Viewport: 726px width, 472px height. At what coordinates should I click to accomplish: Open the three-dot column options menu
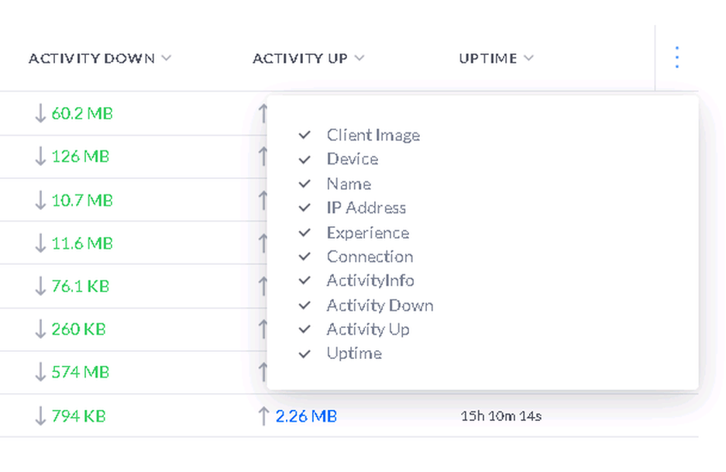(x=676, y=57)
